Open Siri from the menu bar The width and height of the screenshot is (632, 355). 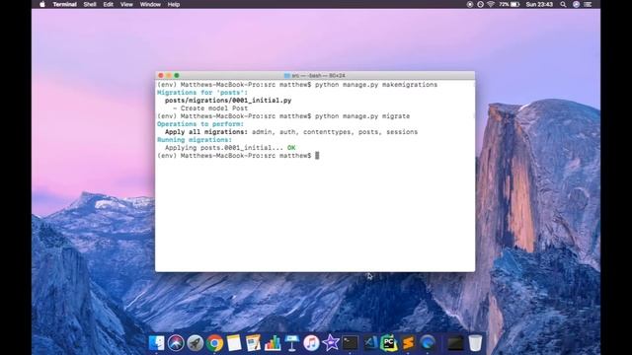(x=576, y=4)
